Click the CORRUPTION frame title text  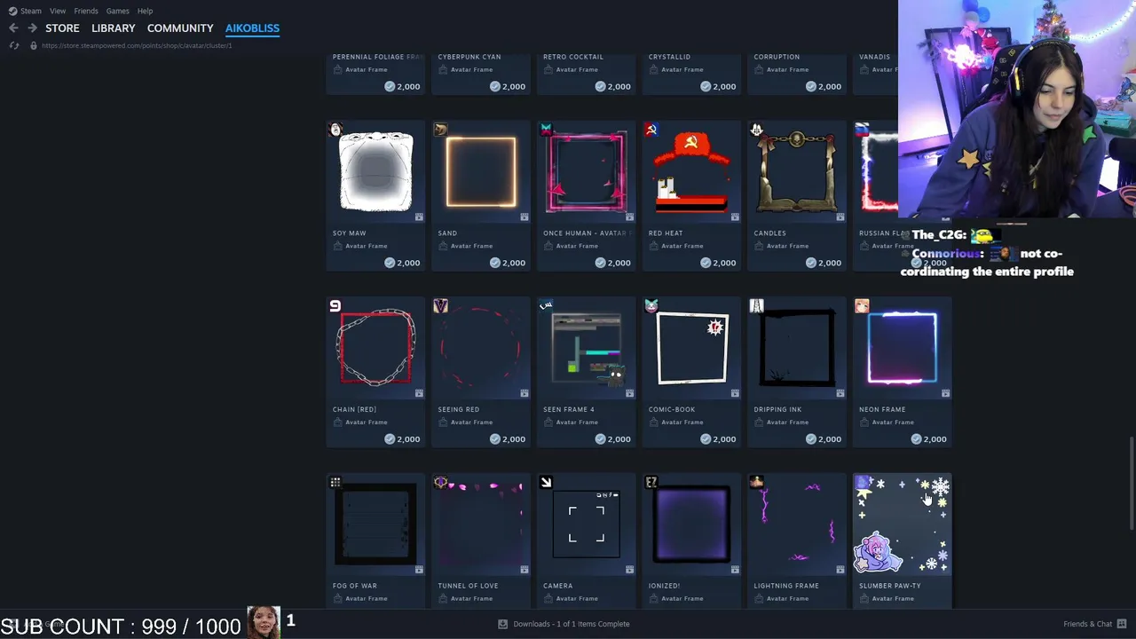click(x=777, y=57)
